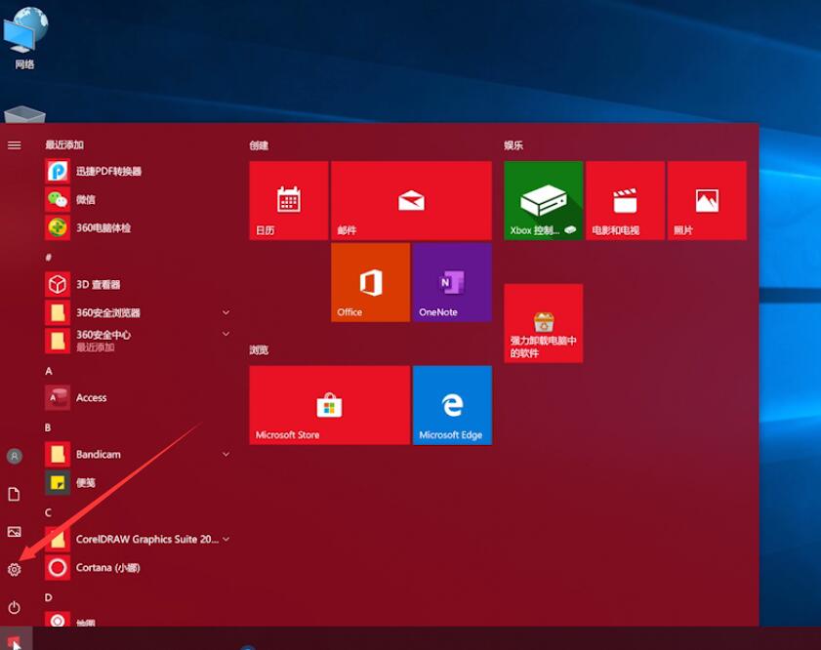
Task: Open the Office tile
Action: click(x=370, y=283)
